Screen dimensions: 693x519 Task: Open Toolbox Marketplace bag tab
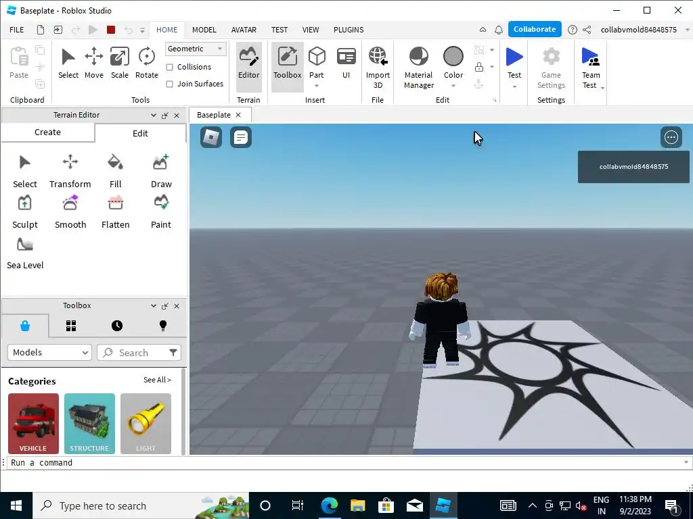click(25, 326)
